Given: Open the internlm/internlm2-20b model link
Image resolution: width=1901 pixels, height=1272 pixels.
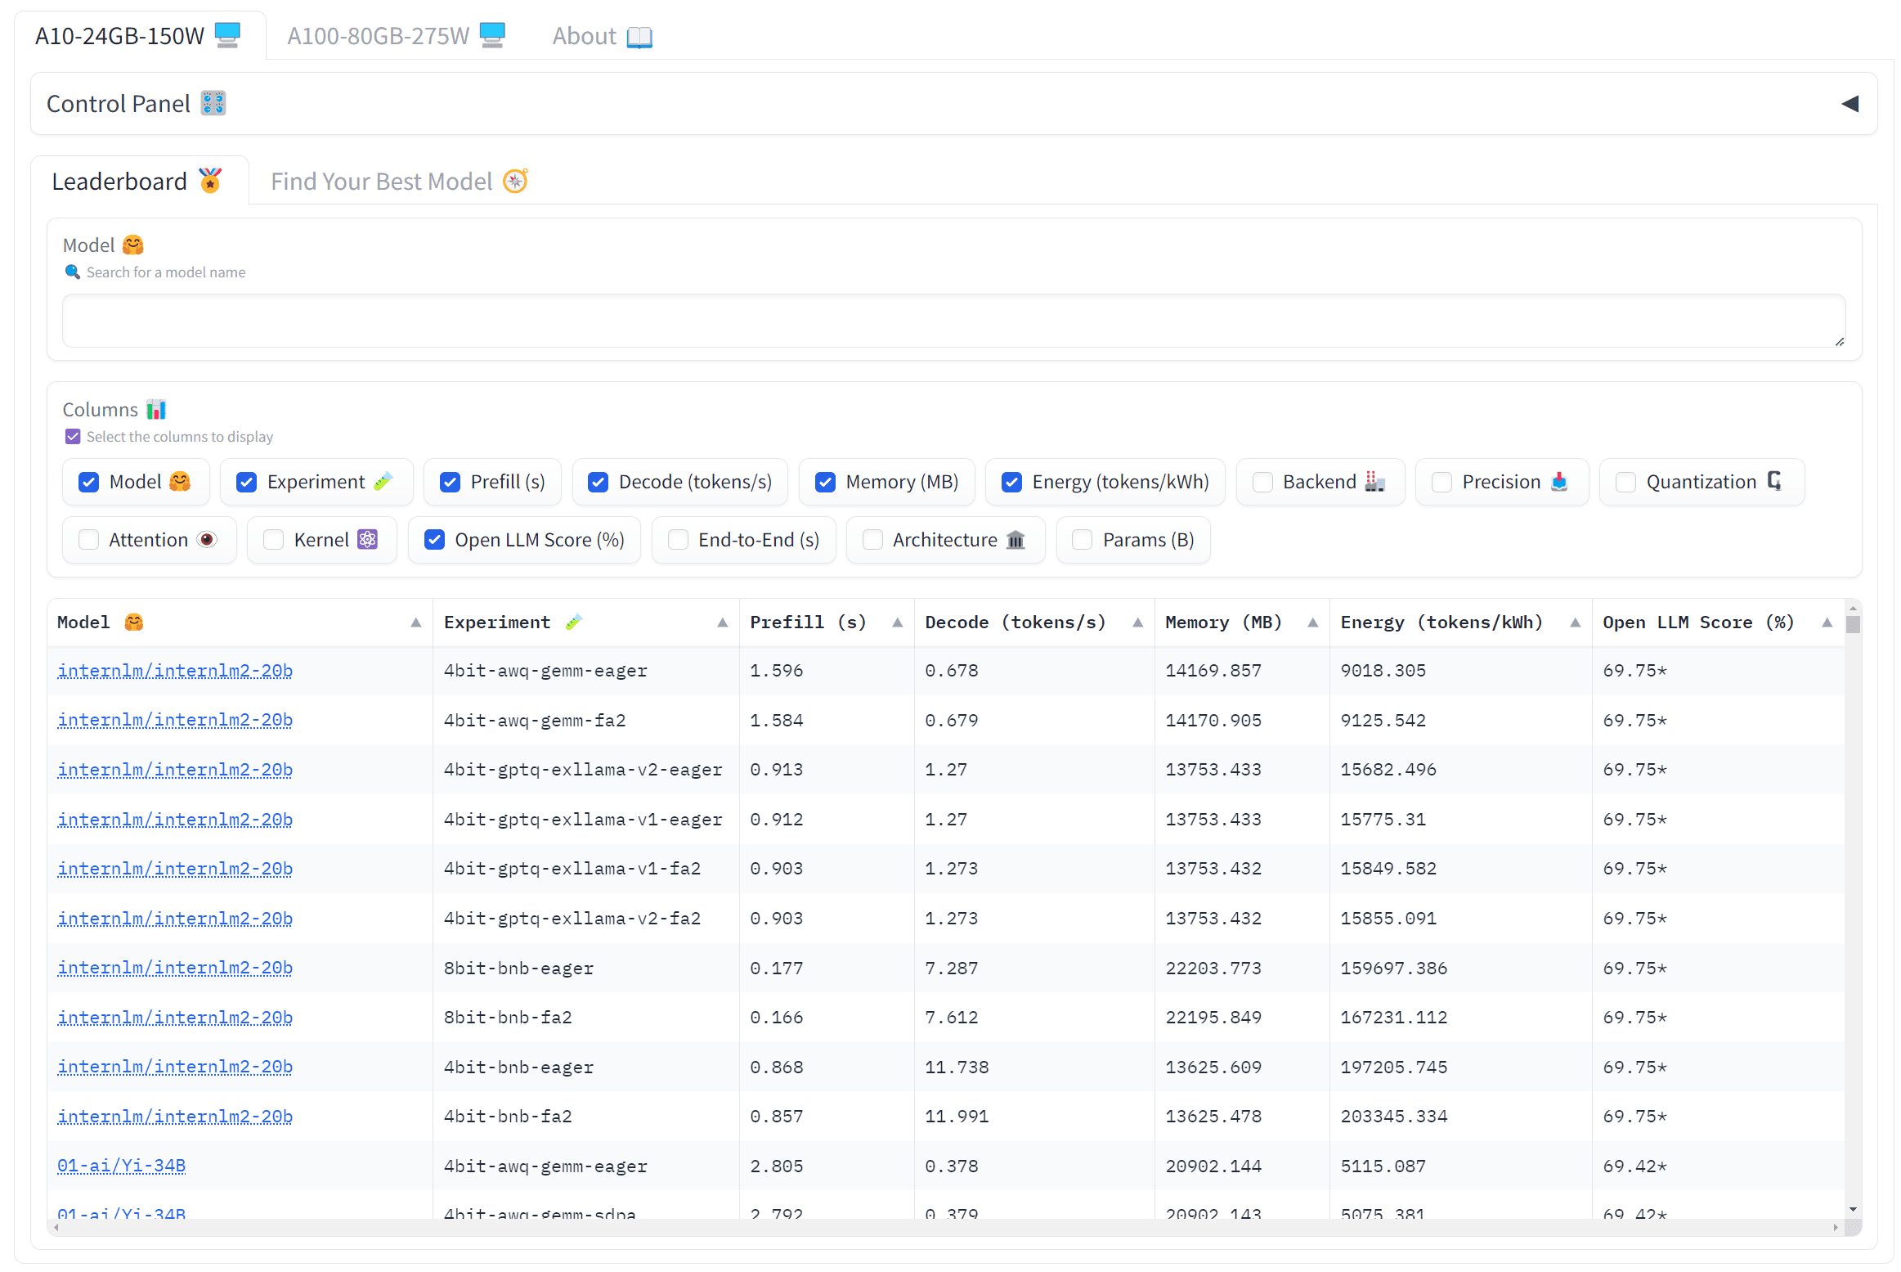Looking at the screenshot, I should point(174,670).
